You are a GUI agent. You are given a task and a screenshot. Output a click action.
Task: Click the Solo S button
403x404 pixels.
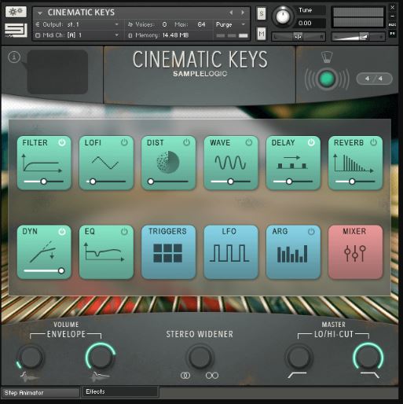261,13
